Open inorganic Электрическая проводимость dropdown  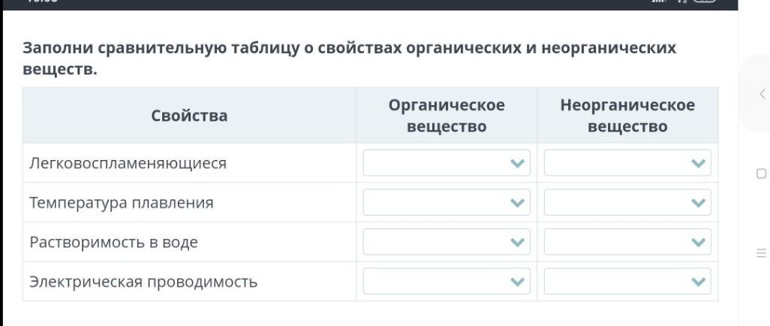click(x=627, y=282)
